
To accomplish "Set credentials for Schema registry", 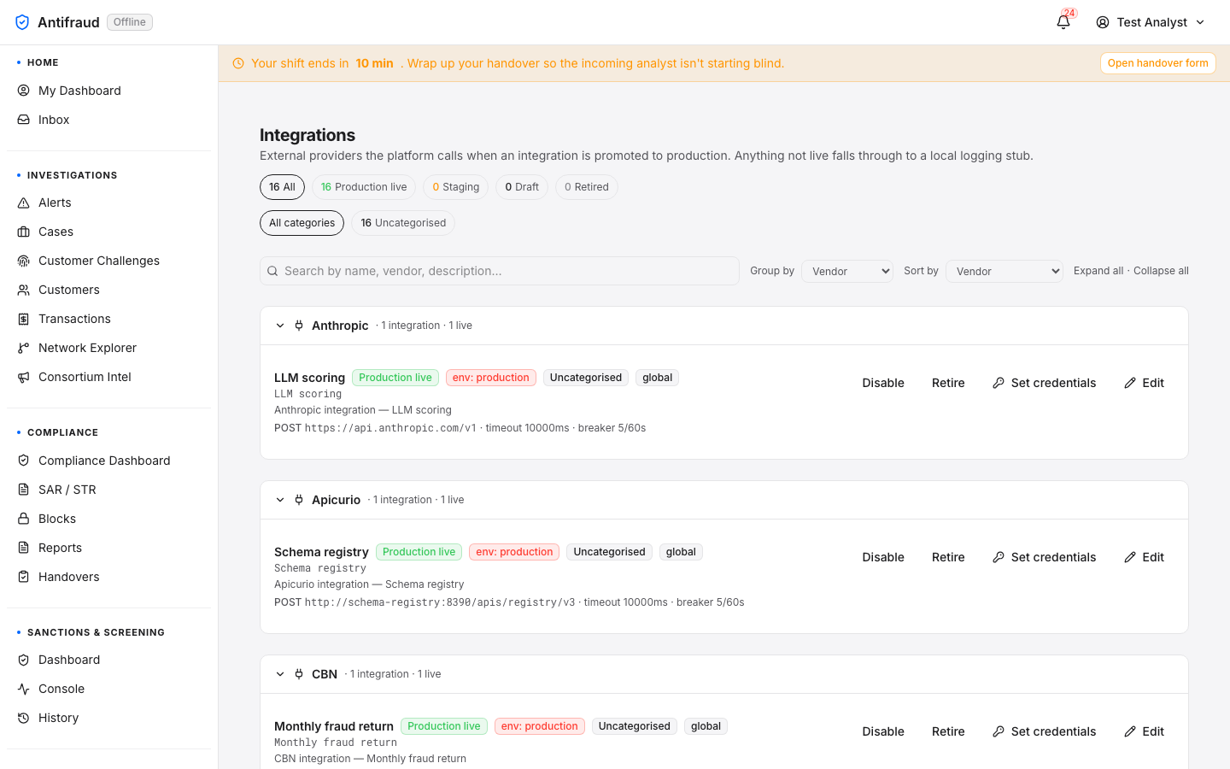I will coord(1044,557).
